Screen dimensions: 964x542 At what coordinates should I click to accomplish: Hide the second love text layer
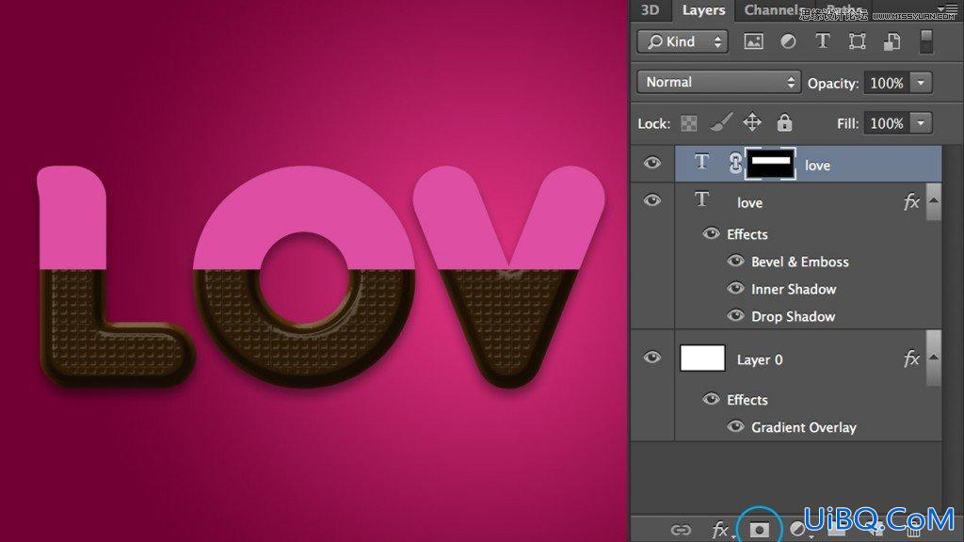652,200
